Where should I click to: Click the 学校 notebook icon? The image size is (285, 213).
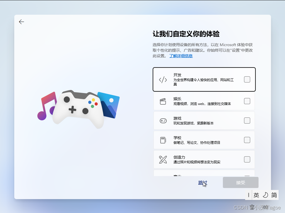[x=163, y=140]
